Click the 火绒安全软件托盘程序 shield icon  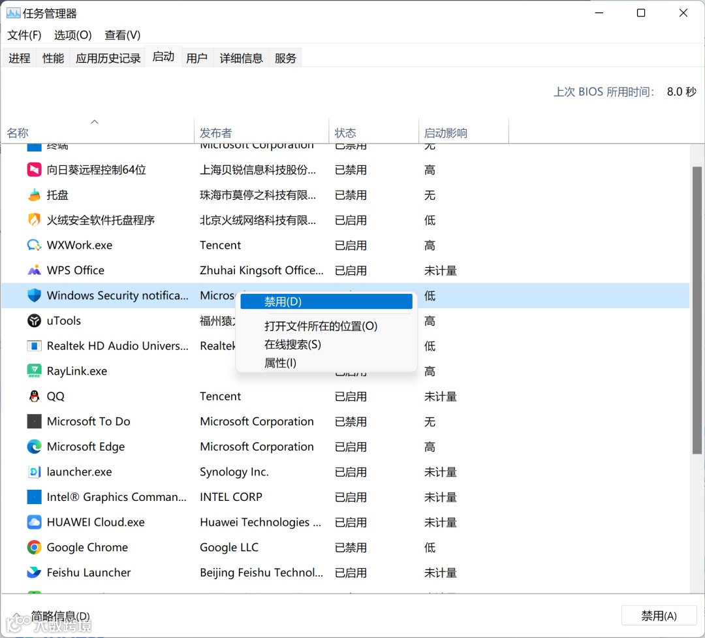(34, 220)
